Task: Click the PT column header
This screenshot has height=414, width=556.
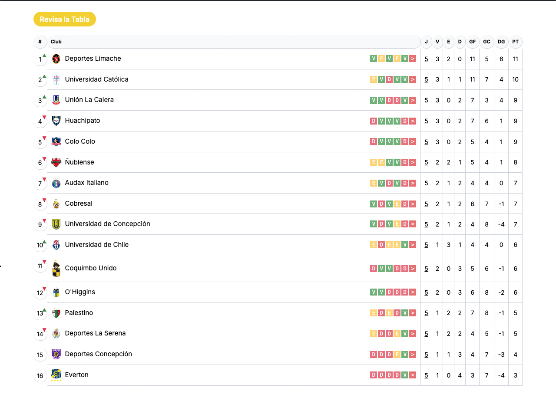Action: pos(515,42)
